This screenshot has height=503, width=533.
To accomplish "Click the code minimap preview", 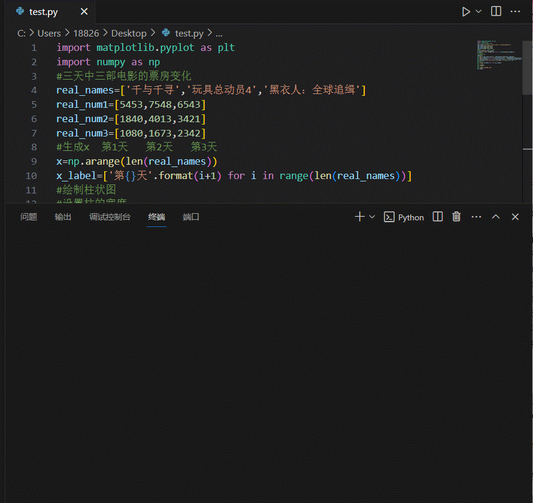I will click(499, 54).
